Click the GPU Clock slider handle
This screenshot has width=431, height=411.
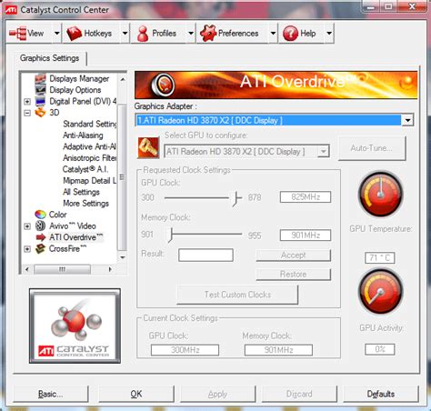pyautogui.click(x=236, y=198)
